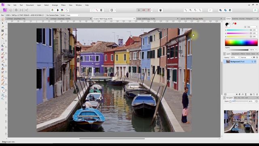
Task: Click the Colour panel opacity slider
Action: 238,49
